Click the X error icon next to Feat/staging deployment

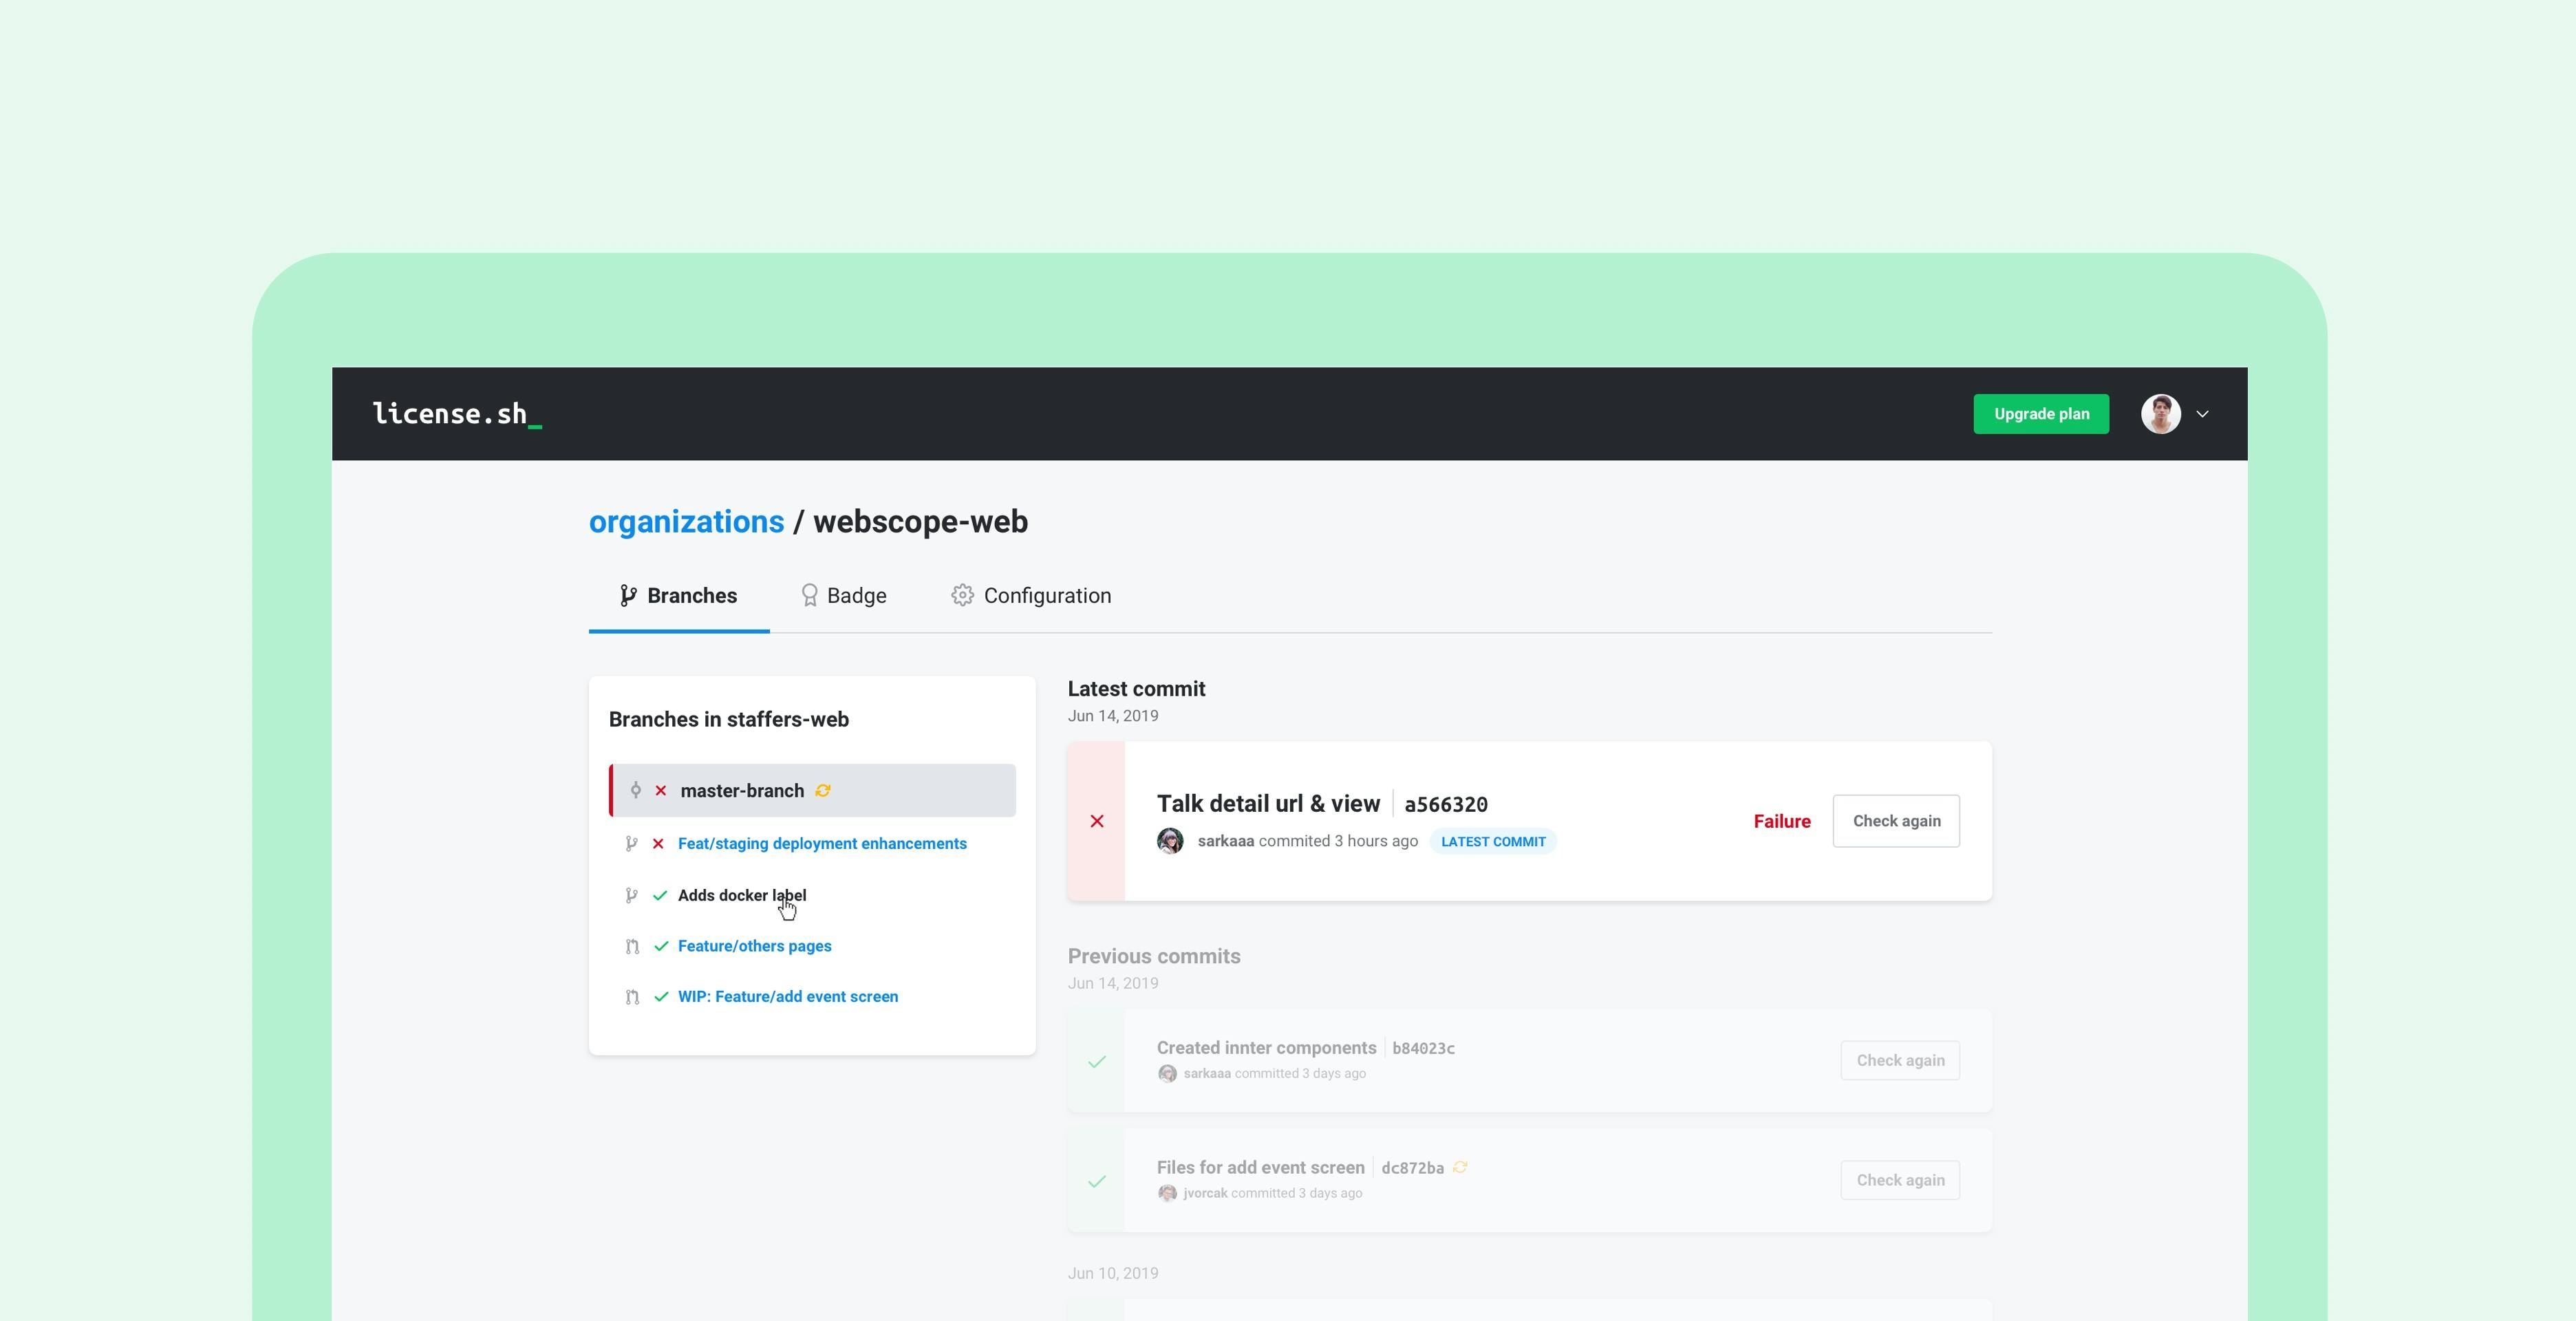[657, 842]
